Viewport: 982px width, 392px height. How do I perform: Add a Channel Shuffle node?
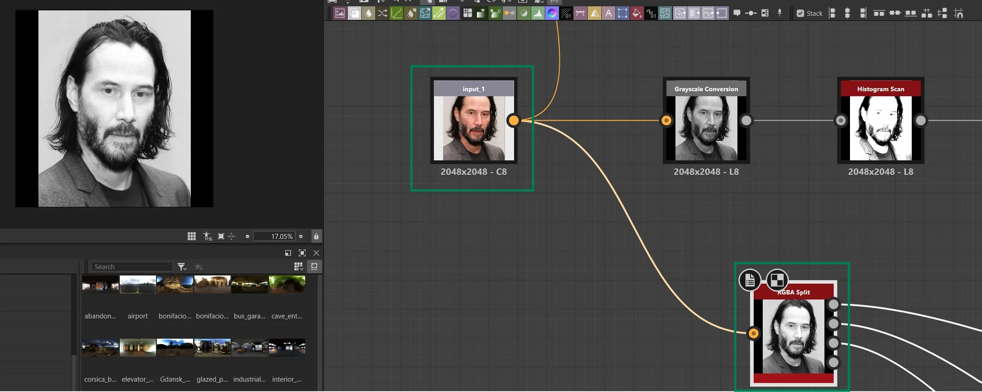(382, 13)
